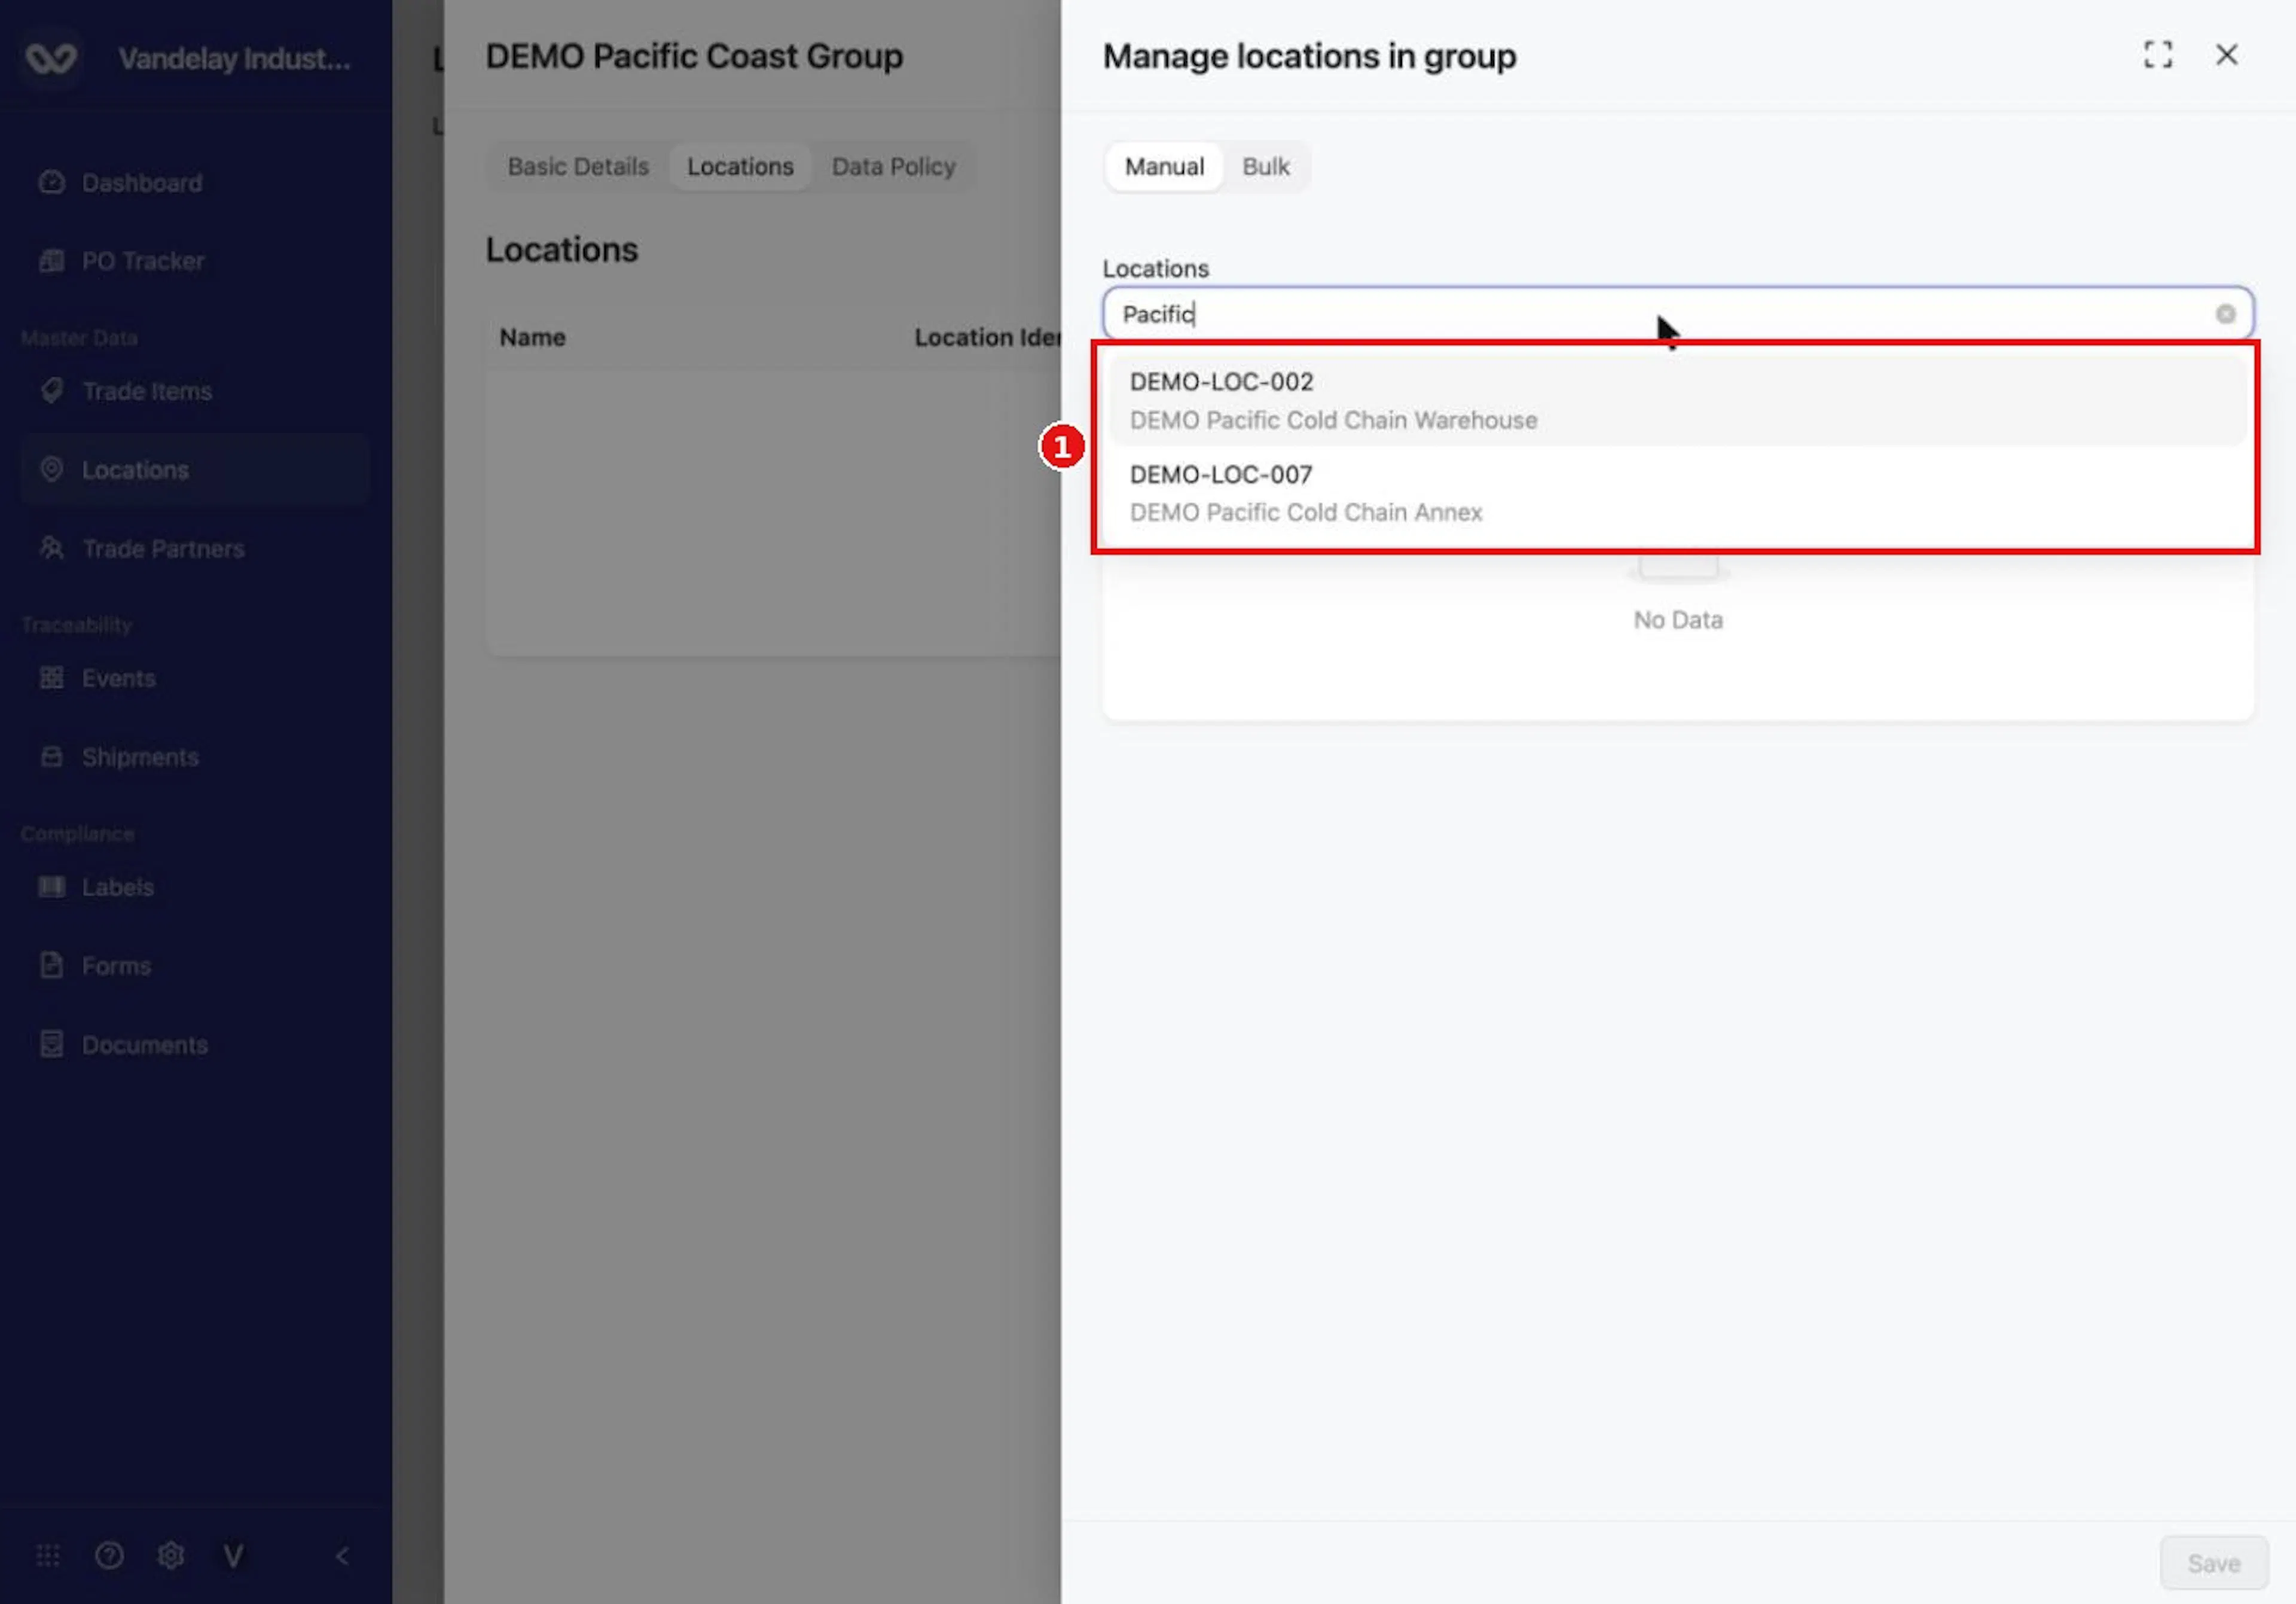Open Shipments in the sidebar
The width and height of the screenshot is (2296, 1604).
click(x=195, y=757)
